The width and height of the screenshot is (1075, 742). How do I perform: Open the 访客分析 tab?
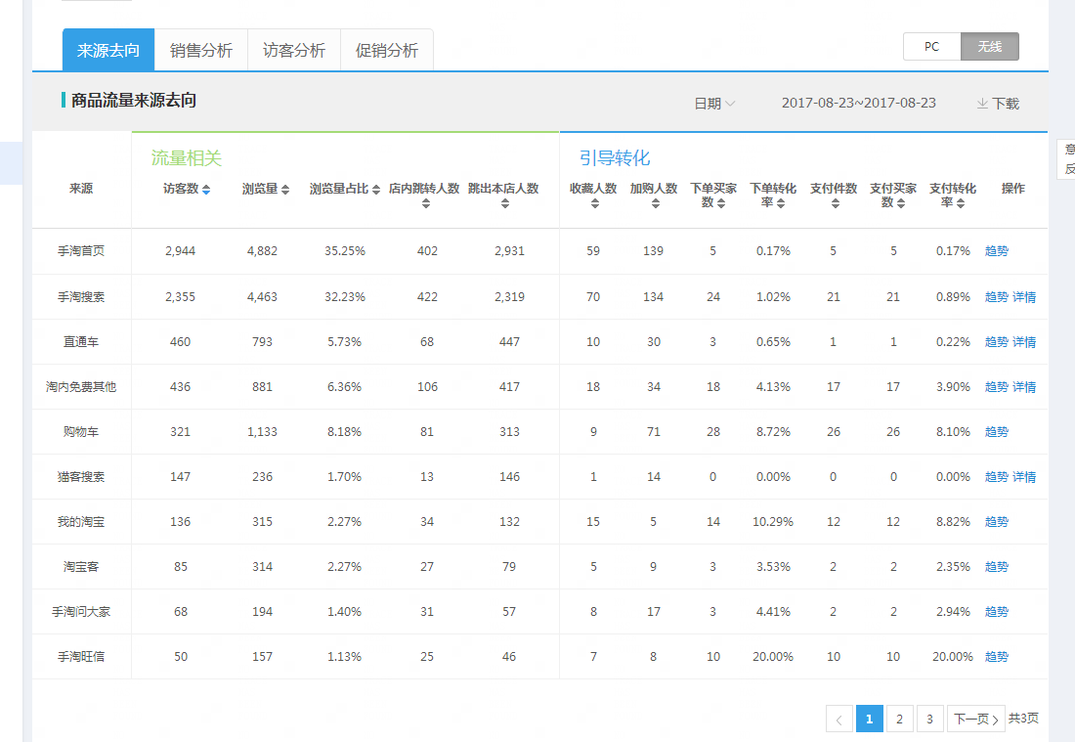[x=294, y=50]
